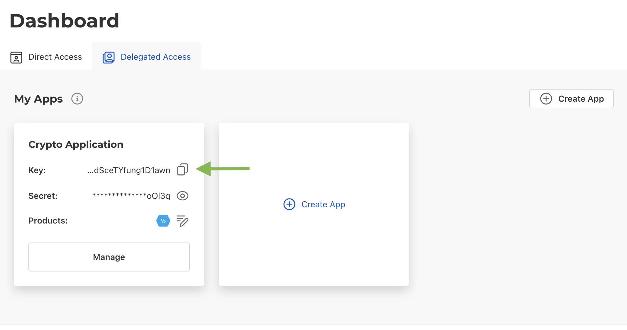Click the Crypto Application card title

(76, 144)
